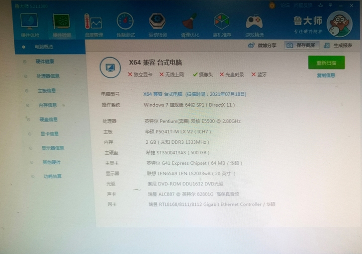The width and height of the screenshot is (362, 254).
Task: Open the title bar dropdown menu arrow
Action: click(x=331, y=5)
